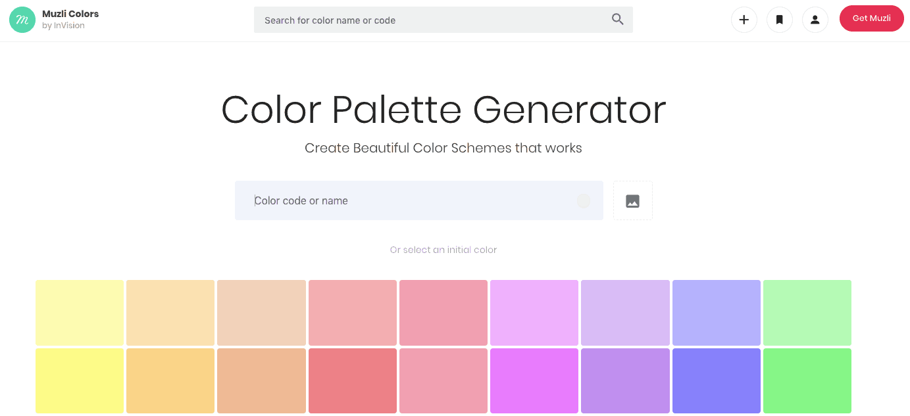Click 'Create Beautiful Color Schemes that works' text
Image resolution: width=910 pixels, height=416 pixels.
point(443,148)
